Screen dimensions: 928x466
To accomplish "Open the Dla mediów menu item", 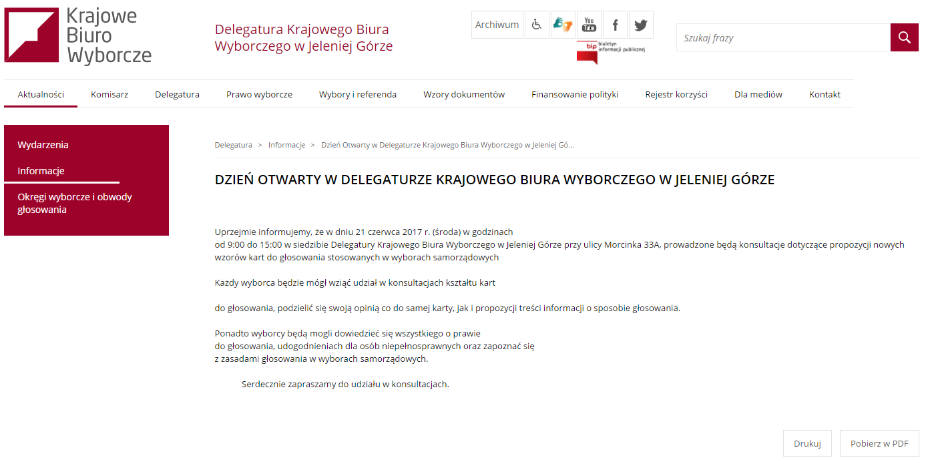I will (758, 94).
